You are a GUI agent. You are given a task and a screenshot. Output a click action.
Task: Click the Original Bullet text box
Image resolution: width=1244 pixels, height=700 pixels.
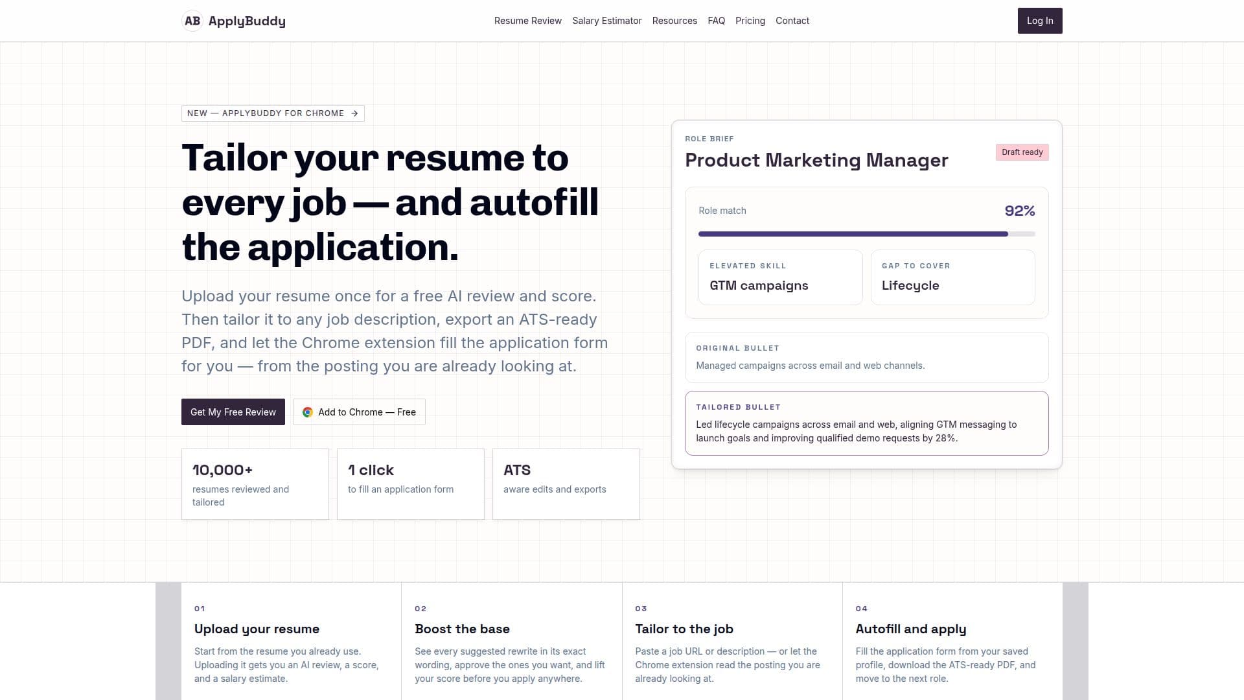[x=866, y=357]
